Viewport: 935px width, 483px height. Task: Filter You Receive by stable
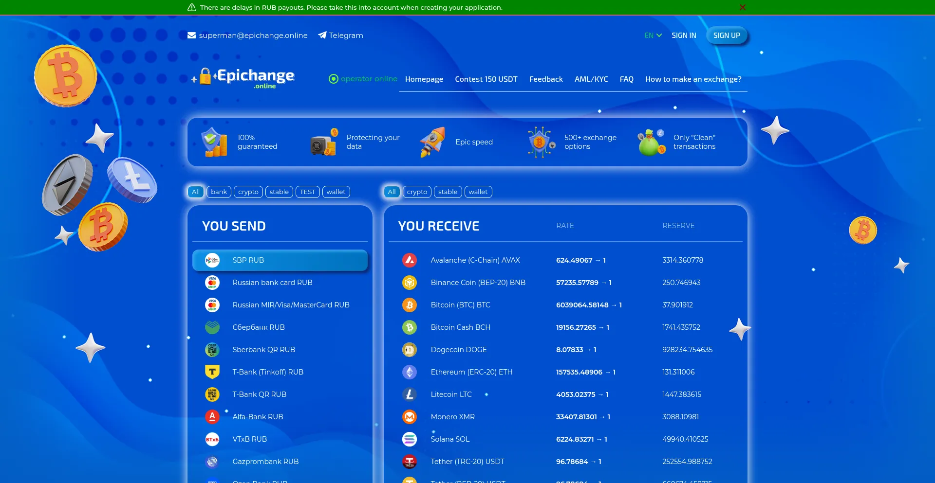(448, 192)
